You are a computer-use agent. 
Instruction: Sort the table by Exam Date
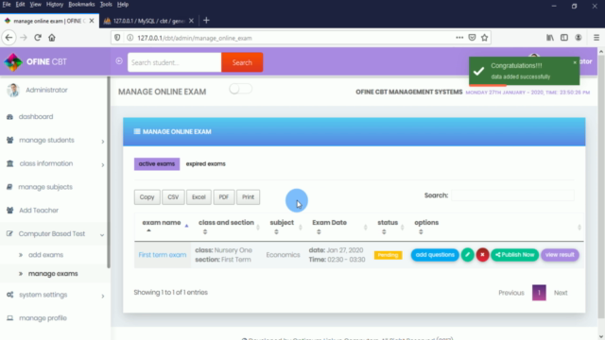click(x=338, y=227)
